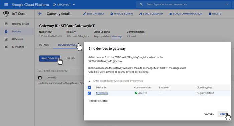Click DELETE gateway button
Image resolution: width=234 pixels, height=126 pixels.
pos(215,14)
